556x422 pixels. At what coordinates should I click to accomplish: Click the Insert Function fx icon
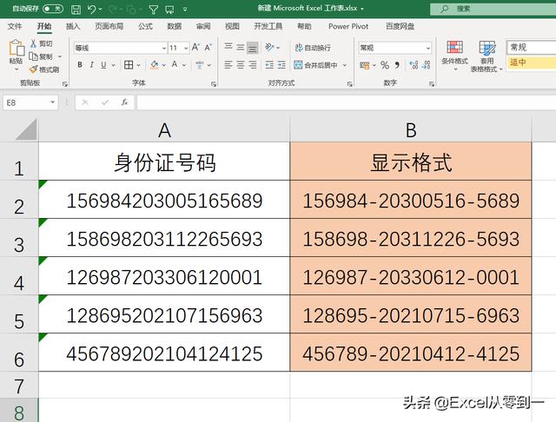(x=124, y=102)
